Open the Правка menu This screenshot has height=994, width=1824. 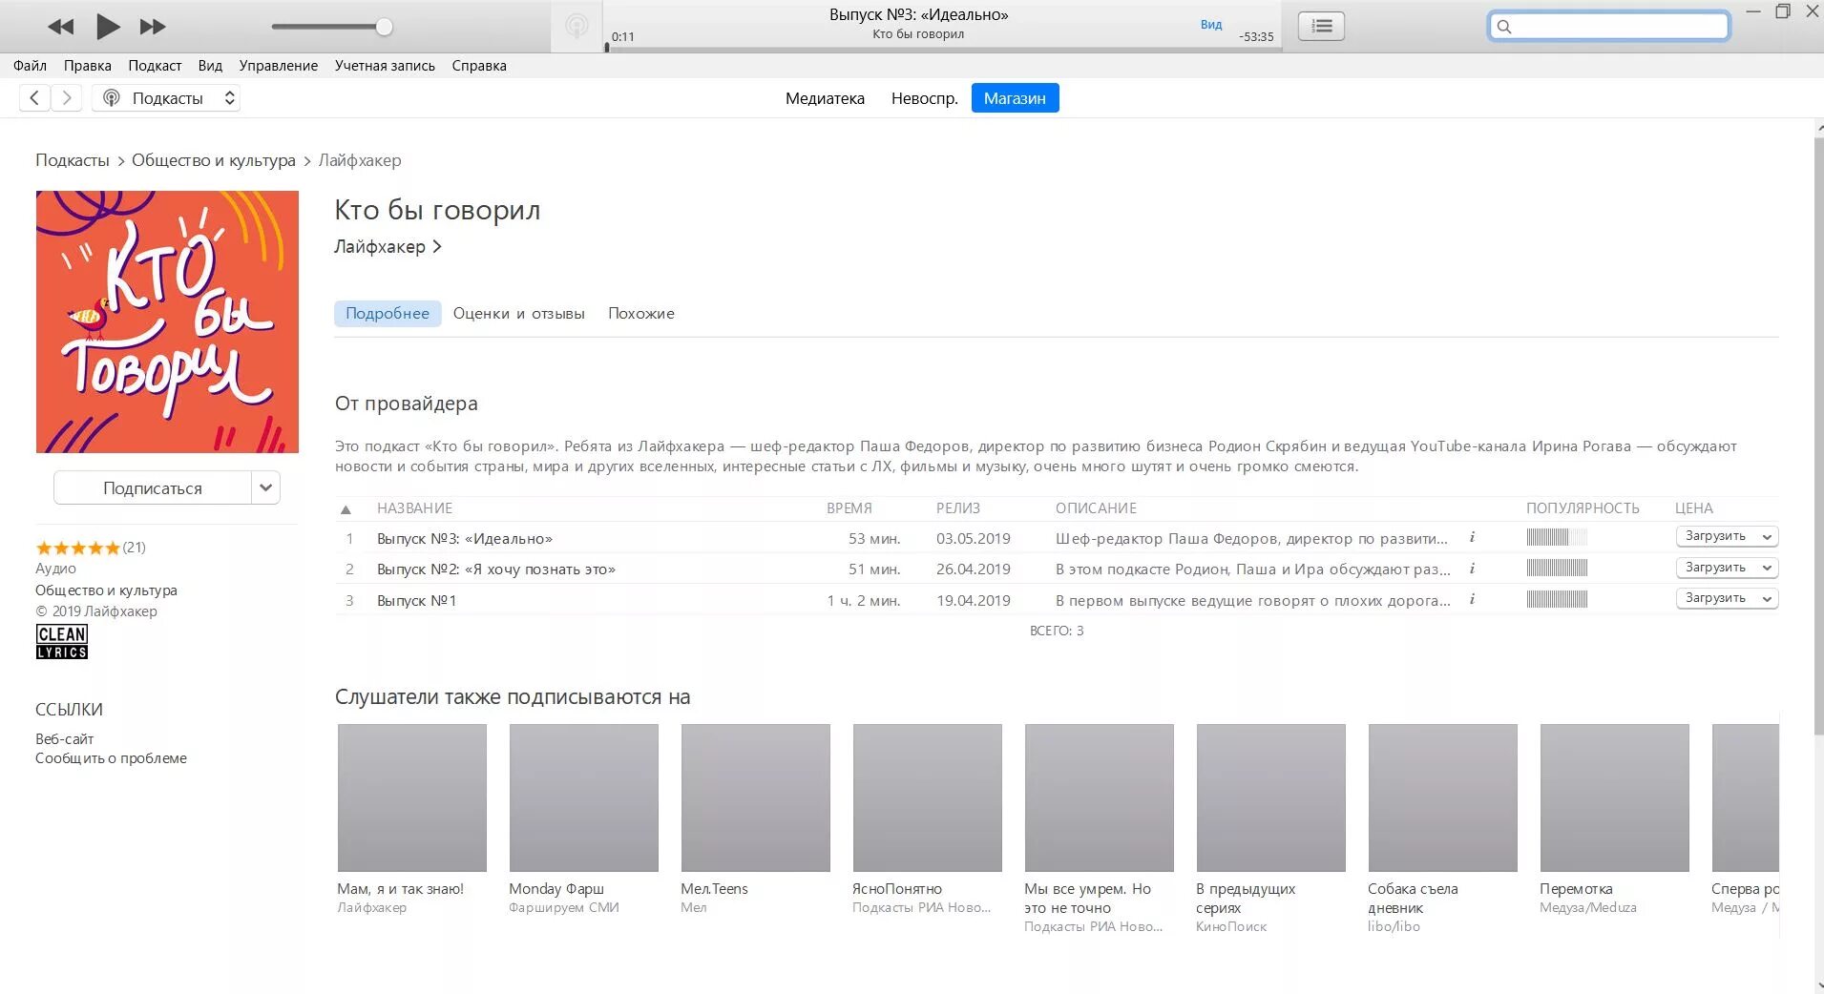pyautogui.click(x=88, y=66)
